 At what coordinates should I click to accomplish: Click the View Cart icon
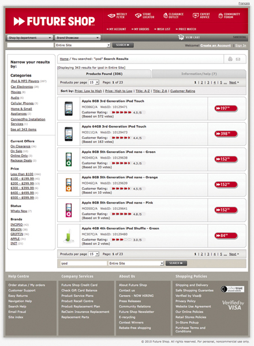181,37
